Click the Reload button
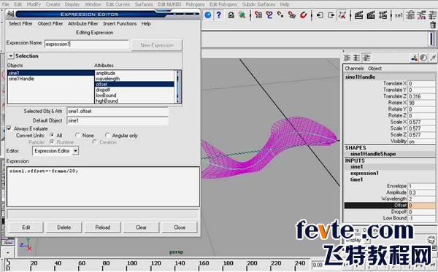This screenshot has width=438, height=272. (x=103, y=228)
